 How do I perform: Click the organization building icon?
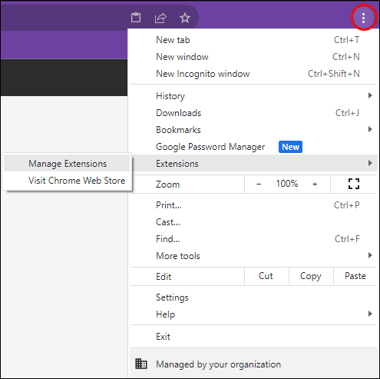pos(141,364)
